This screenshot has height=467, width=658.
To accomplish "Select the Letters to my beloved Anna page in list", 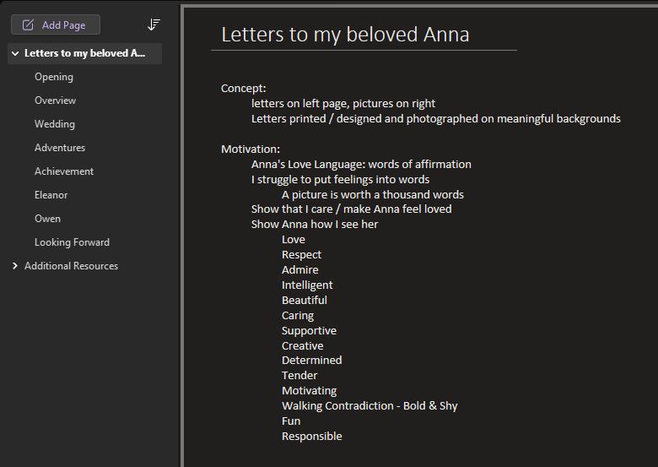I will point(84,53).
